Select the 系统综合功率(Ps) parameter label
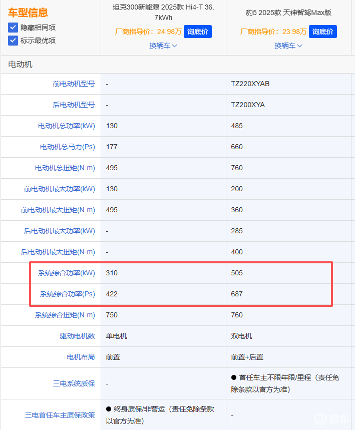 point(68,294)
